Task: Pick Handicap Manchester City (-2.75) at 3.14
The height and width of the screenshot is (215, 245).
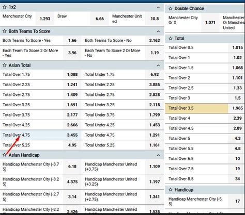Action: (x=72, y=196)
